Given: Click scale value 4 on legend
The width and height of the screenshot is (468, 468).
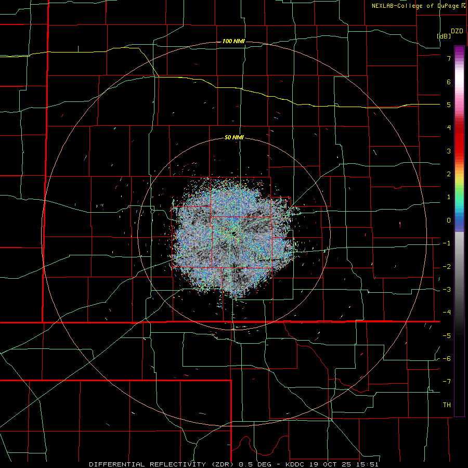Looking at the screenshot, I should click(x=449, y=128).
